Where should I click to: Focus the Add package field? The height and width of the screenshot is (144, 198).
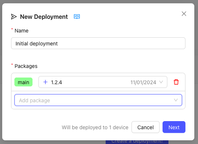click(98, 100)
